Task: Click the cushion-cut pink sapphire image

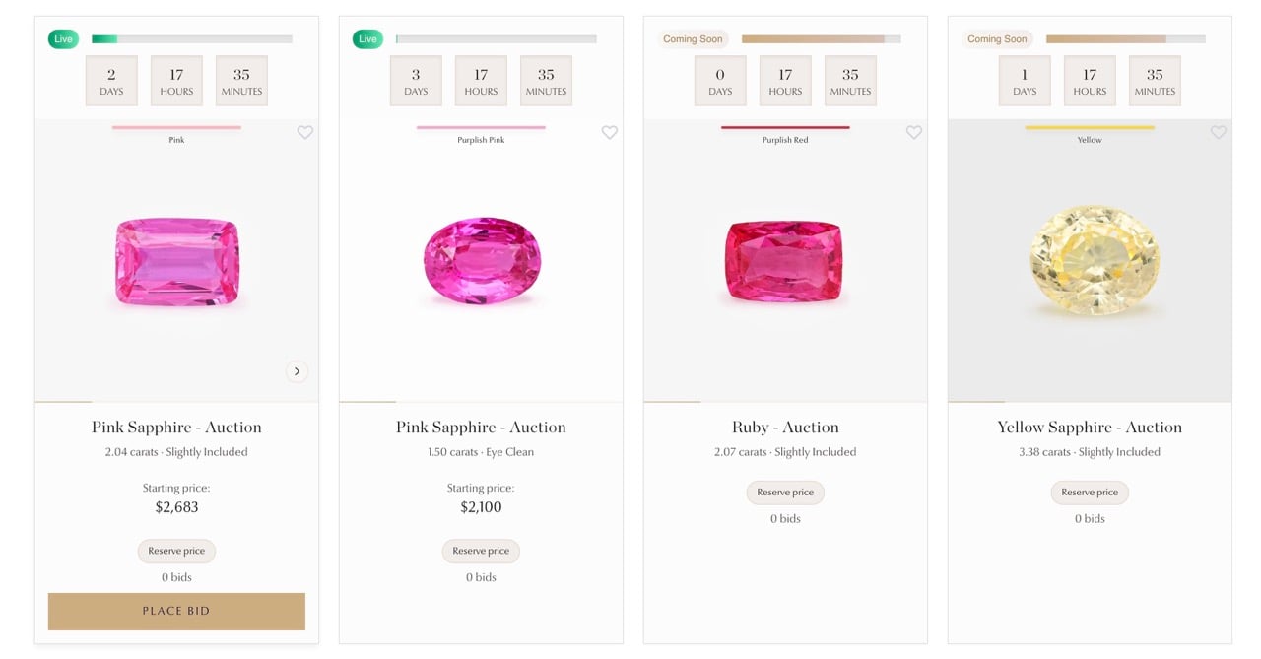Action: (x=177, y=262)
